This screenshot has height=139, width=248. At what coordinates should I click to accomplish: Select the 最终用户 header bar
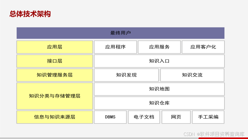pyautogui.click(x=121, y=33)
